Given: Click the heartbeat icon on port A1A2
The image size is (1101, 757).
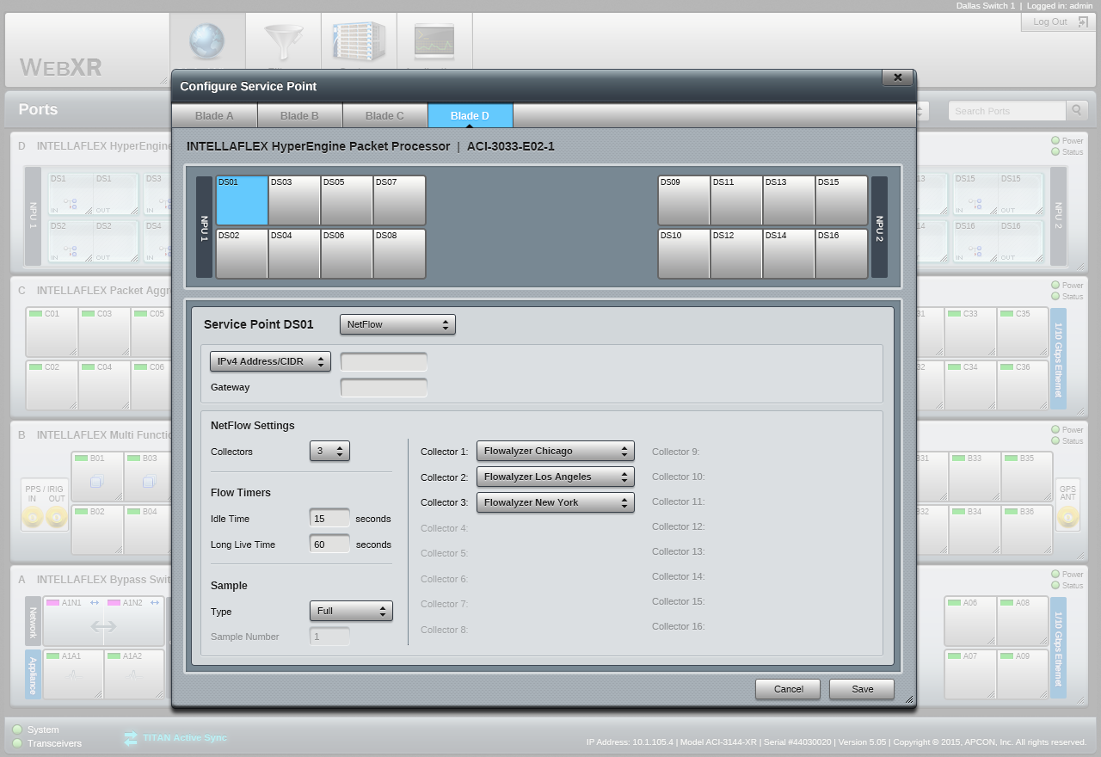Looking at the screenshot, I should pyautogui.click(x=133, y=675).
